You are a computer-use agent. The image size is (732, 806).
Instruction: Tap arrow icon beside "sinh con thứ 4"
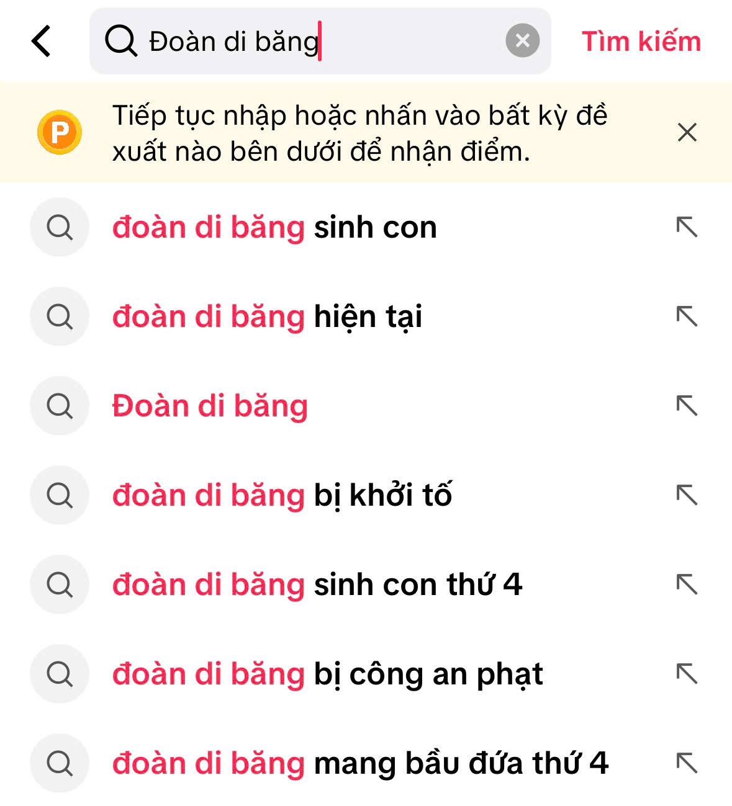(x=687, y=585)
